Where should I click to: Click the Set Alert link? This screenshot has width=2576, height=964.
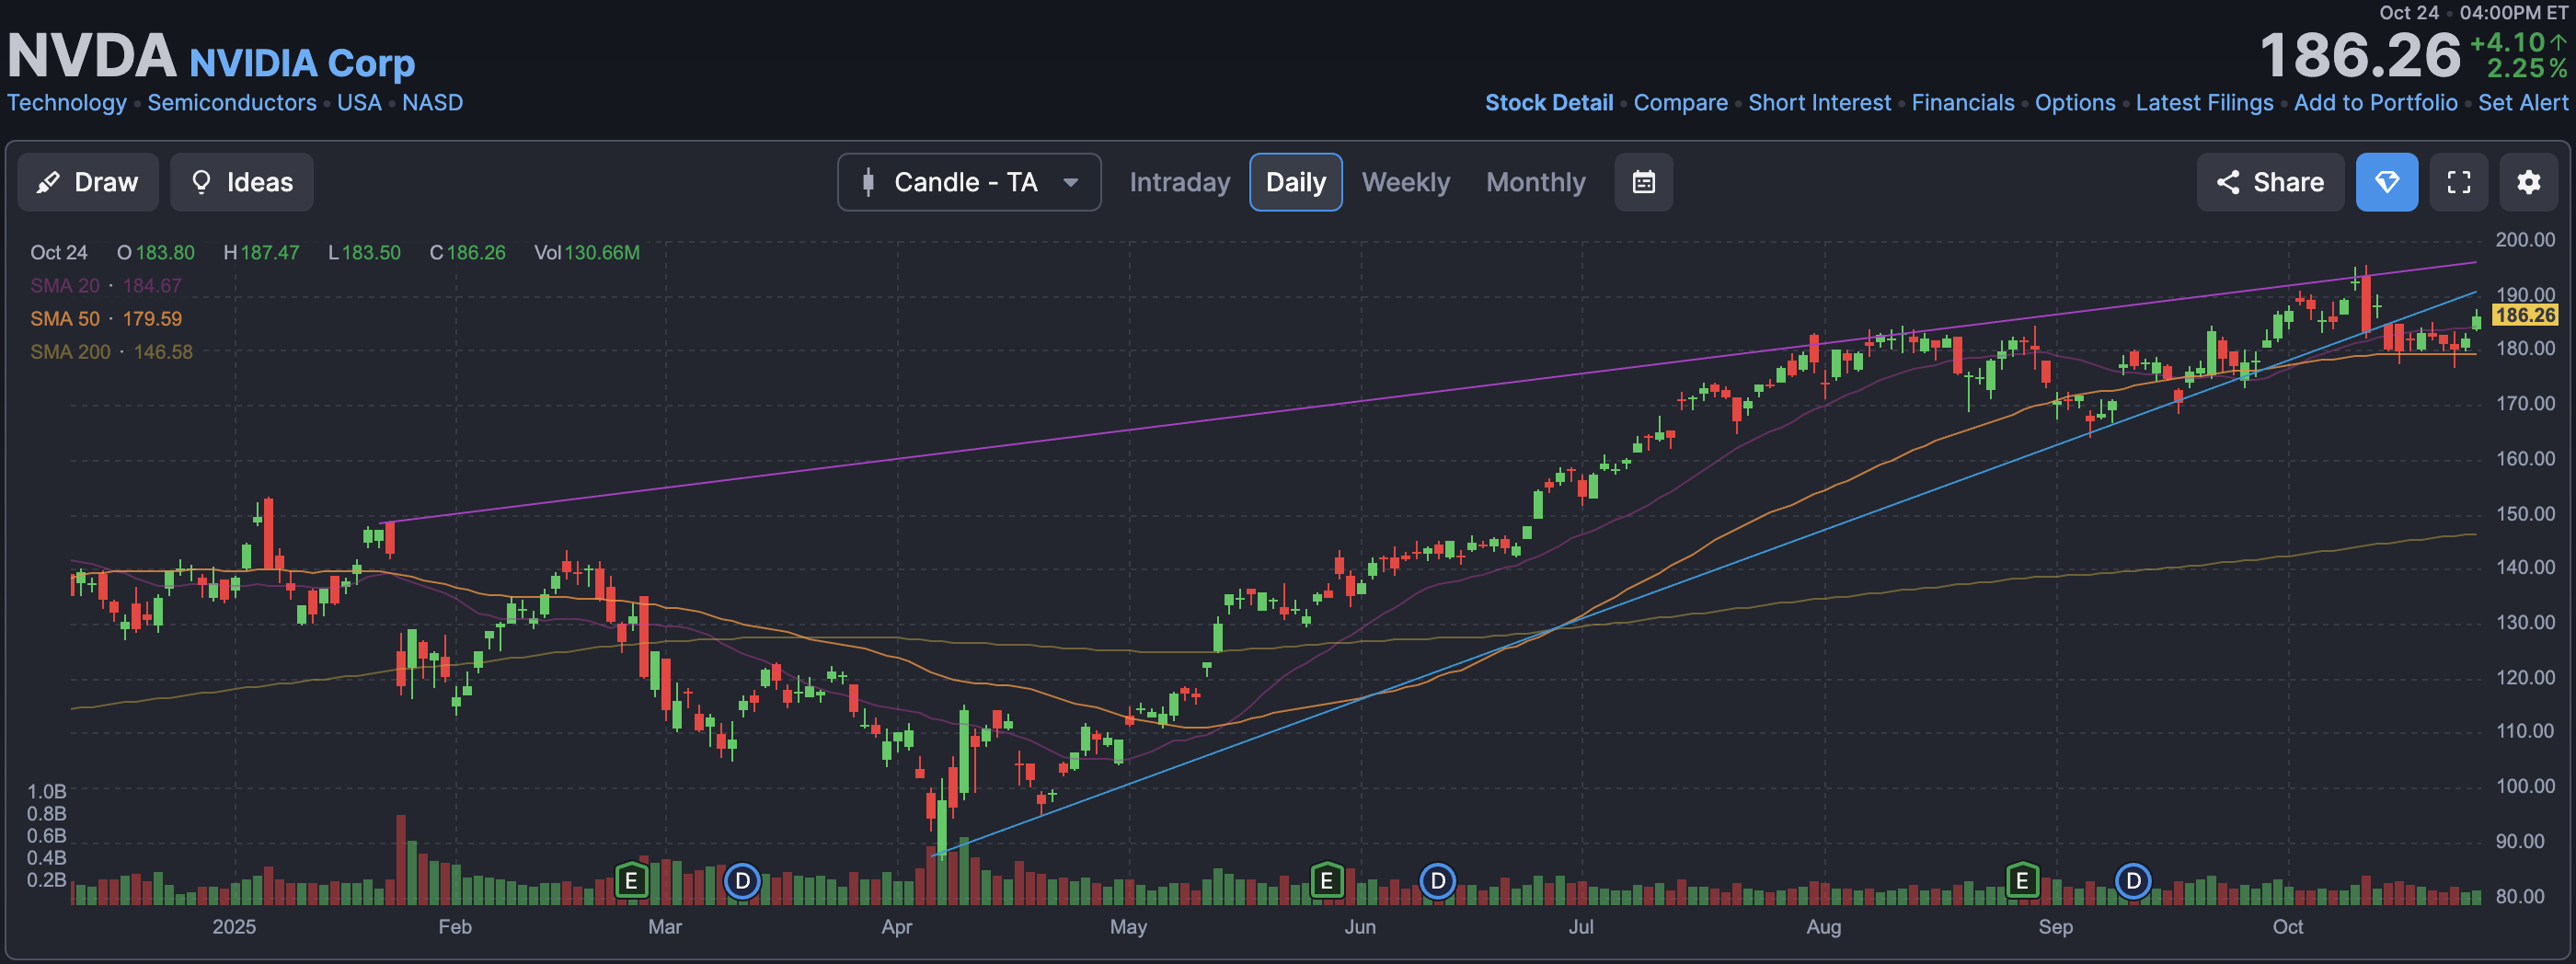tap(2522, 103)
